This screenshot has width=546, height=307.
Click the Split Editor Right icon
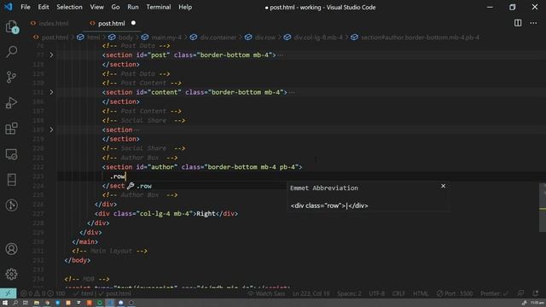coord(518,23)
